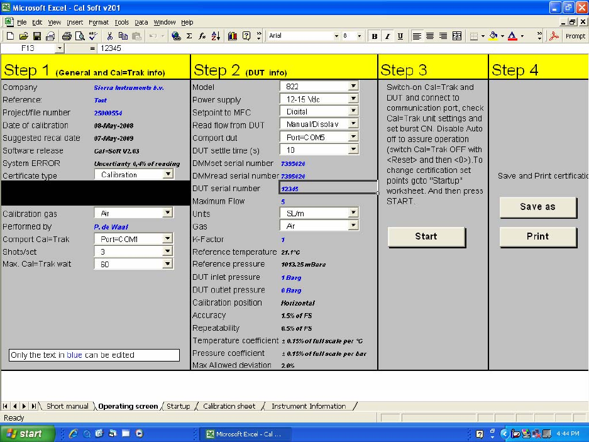Click the Start button in Step 3

(x=426, y=237)
